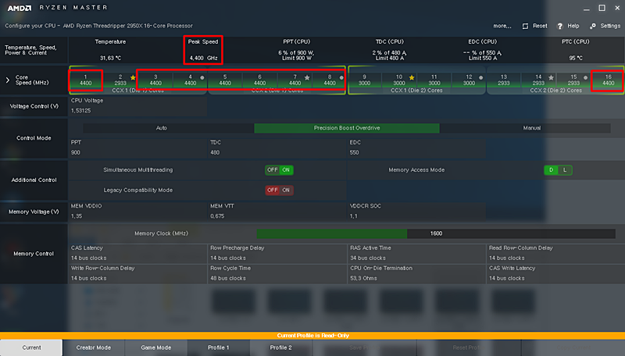Select Precision Boost Overdrive mode
The height and width of the screenshot is (356, 625).
[x=347, y=128]
